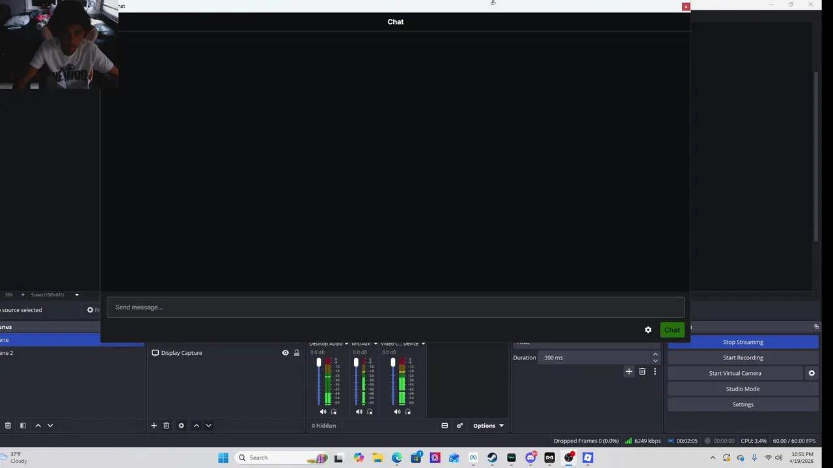Toggle Mic/Aux monitoring headphone icon

(x=370, y=412)
